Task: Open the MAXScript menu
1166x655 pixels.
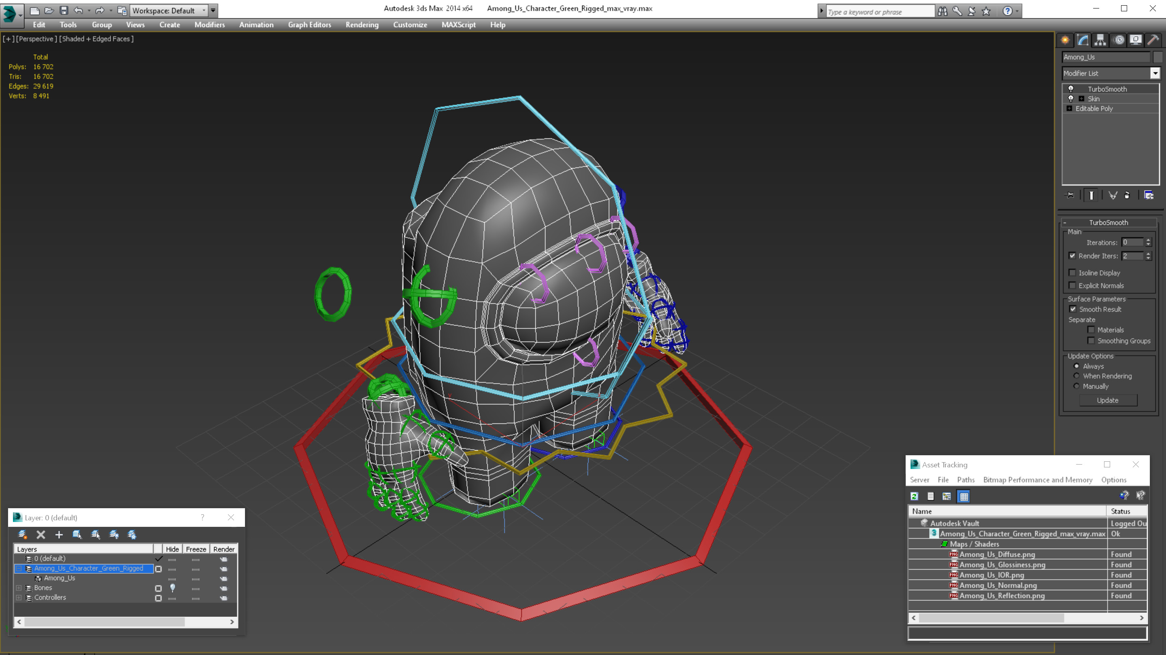Action: (459, 25)
